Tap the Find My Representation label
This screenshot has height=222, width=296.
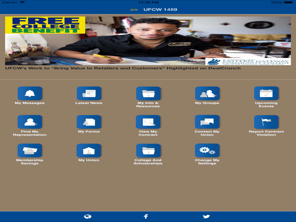[30, 133]
